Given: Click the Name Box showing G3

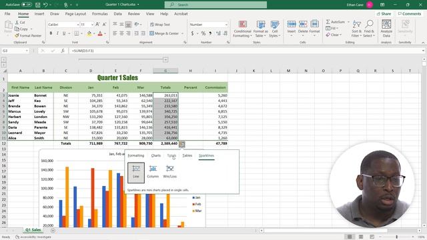Looking at the screenshot, I should [15, 51].
